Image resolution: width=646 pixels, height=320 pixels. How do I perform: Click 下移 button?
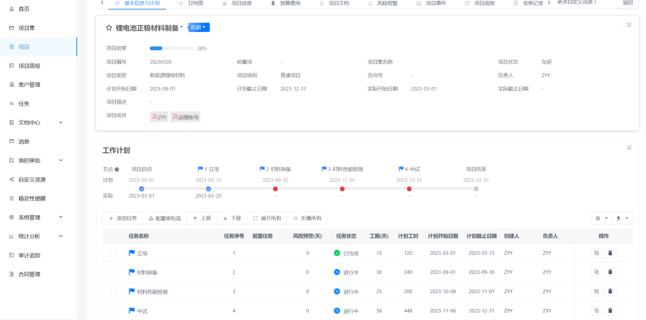231,218
